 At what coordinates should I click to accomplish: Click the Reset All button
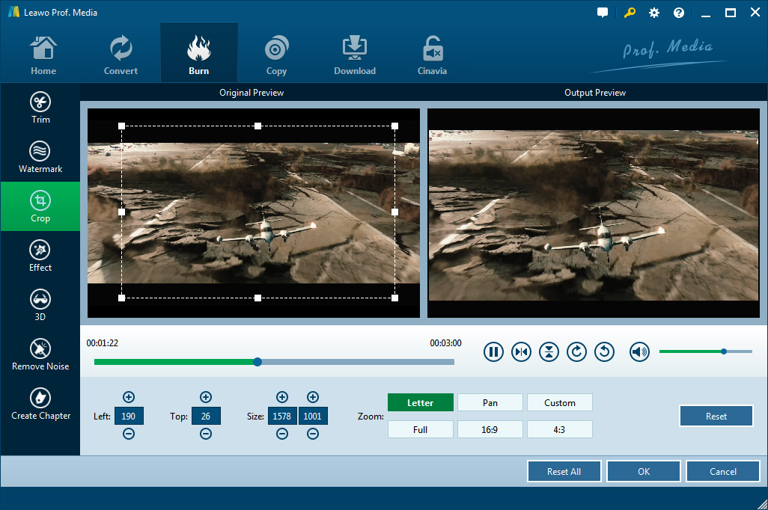pyautogui.click(x=564, y=471)
